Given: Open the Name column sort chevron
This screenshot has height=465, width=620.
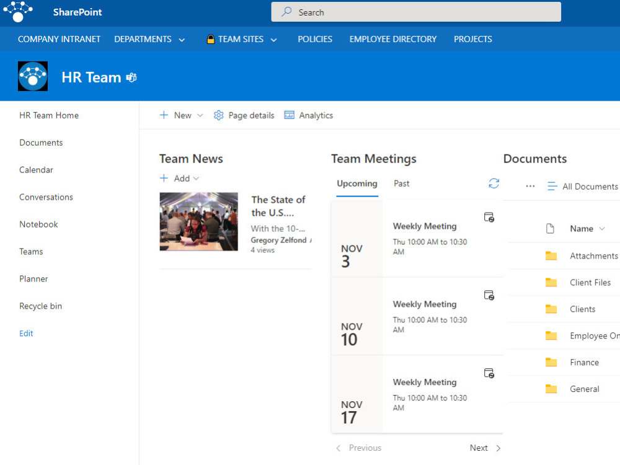Looking at the screenshot, I should [602, 229].
